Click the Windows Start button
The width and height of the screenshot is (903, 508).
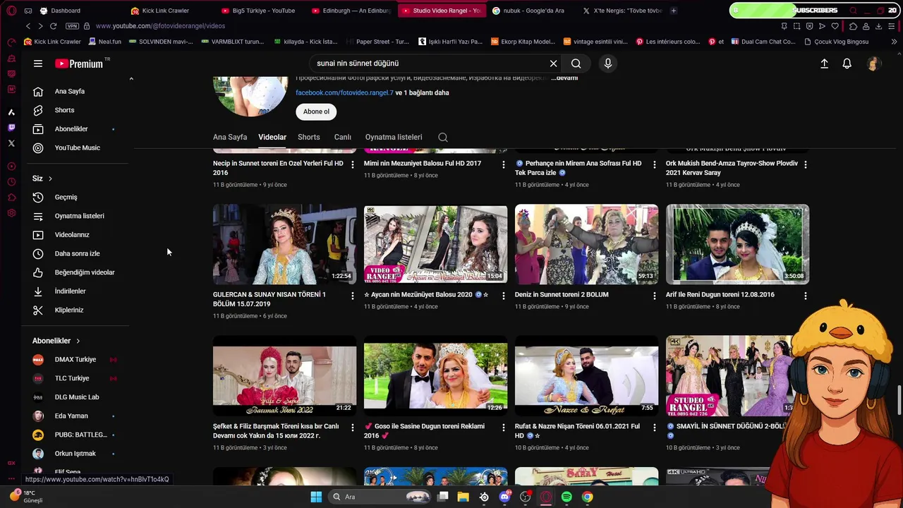316,497
